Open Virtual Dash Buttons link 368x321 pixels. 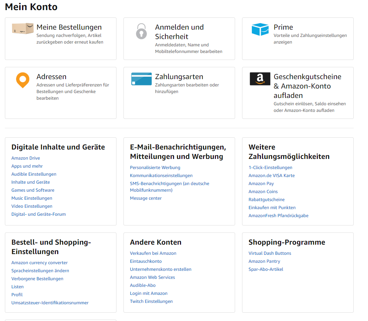coord(270,253)
